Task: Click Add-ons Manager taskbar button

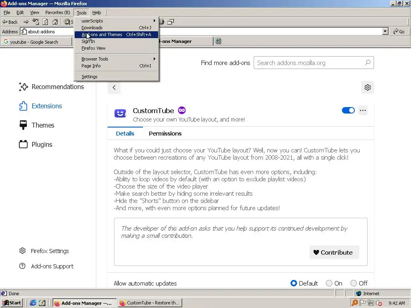Action: pyautogui.click(x=85, y=303)
